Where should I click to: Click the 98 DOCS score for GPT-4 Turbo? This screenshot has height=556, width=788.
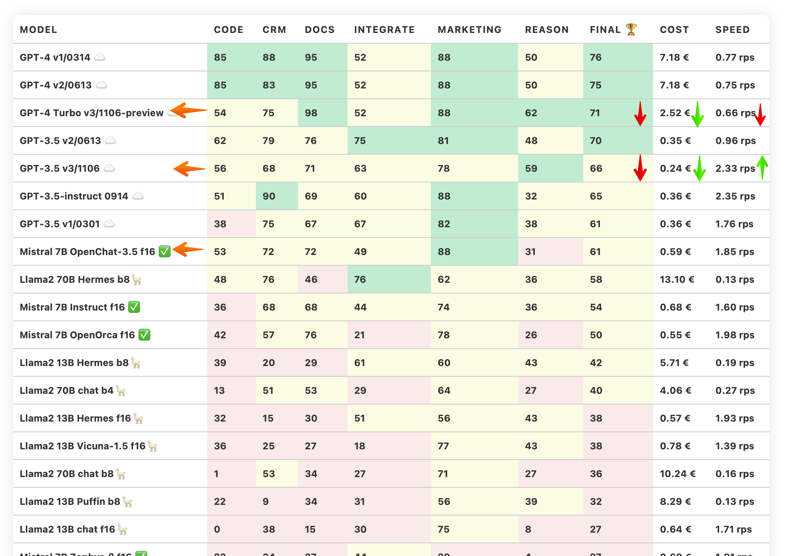pyautogui.click(x=311, y=113)
